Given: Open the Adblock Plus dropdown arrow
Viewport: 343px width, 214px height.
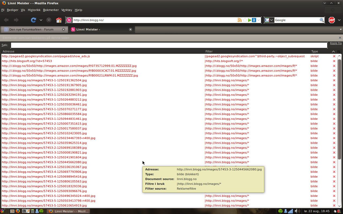Looking at the screenshot, I should [339, 20].
